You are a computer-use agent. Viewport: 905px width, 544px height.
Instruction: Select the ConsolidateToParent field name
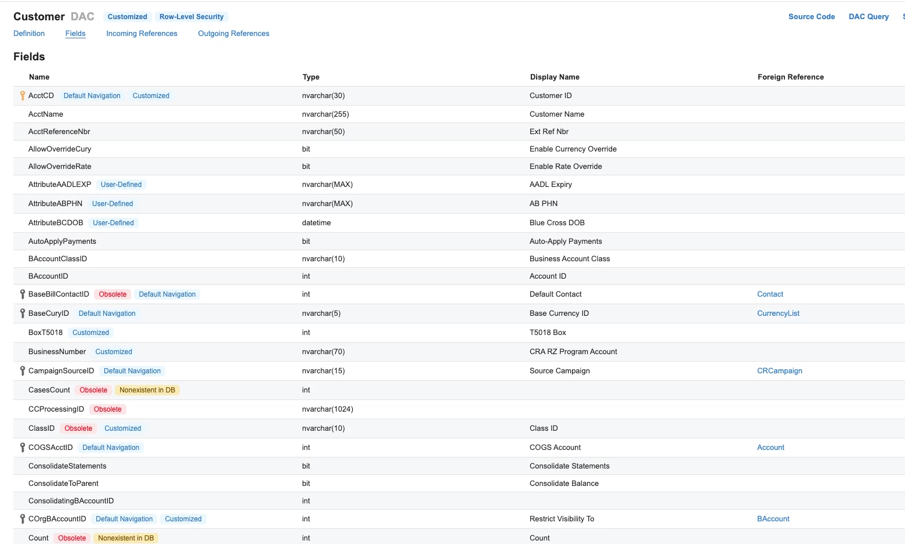(63, 484)
